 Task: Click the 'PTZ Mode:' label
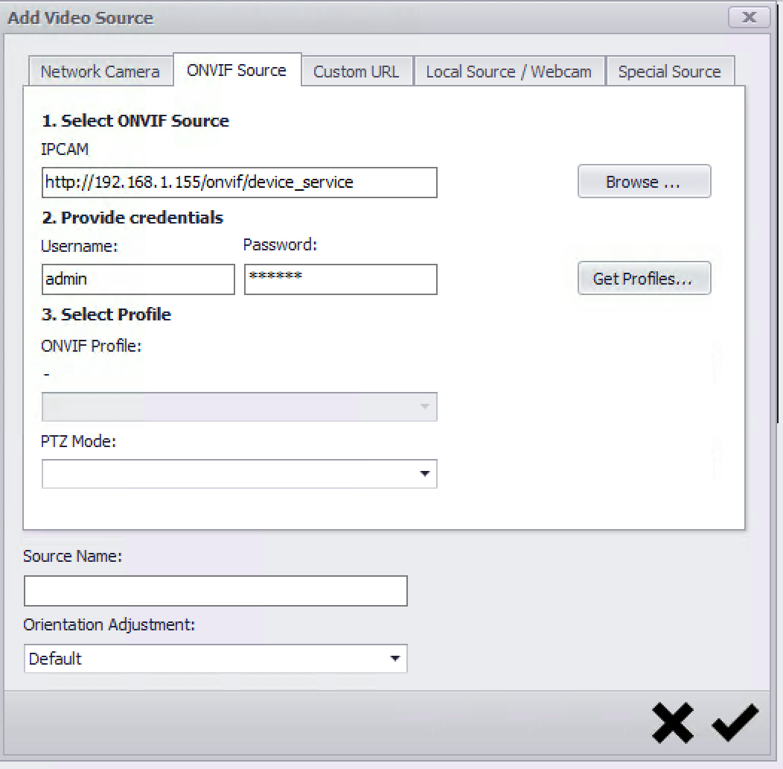point(78,441)
